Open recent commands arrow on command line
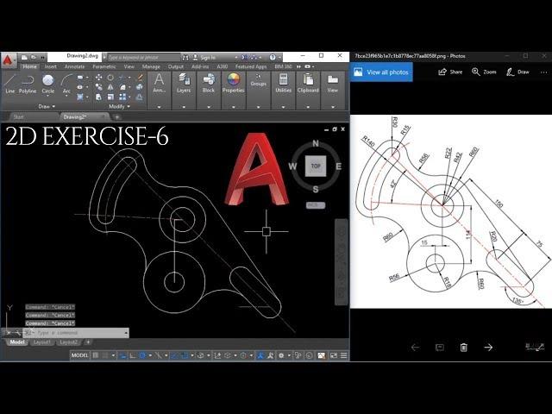552x414 pixels. 126,333
